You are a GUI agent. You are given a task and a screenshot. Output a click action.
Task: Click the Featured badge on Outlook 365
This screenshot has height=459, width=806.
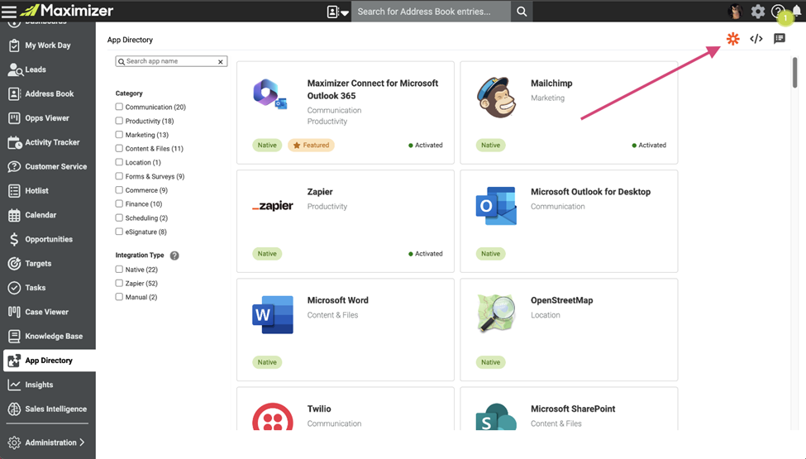coord(311,146)
